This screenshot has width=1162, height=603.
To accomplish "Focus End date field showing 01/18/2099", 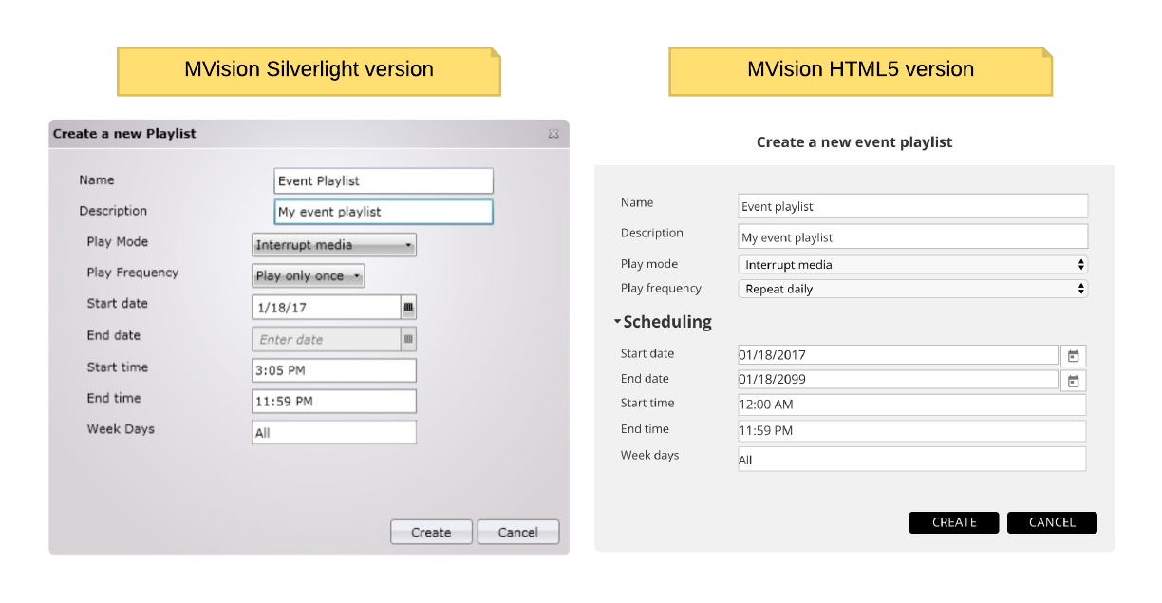I will pos(898,380).
